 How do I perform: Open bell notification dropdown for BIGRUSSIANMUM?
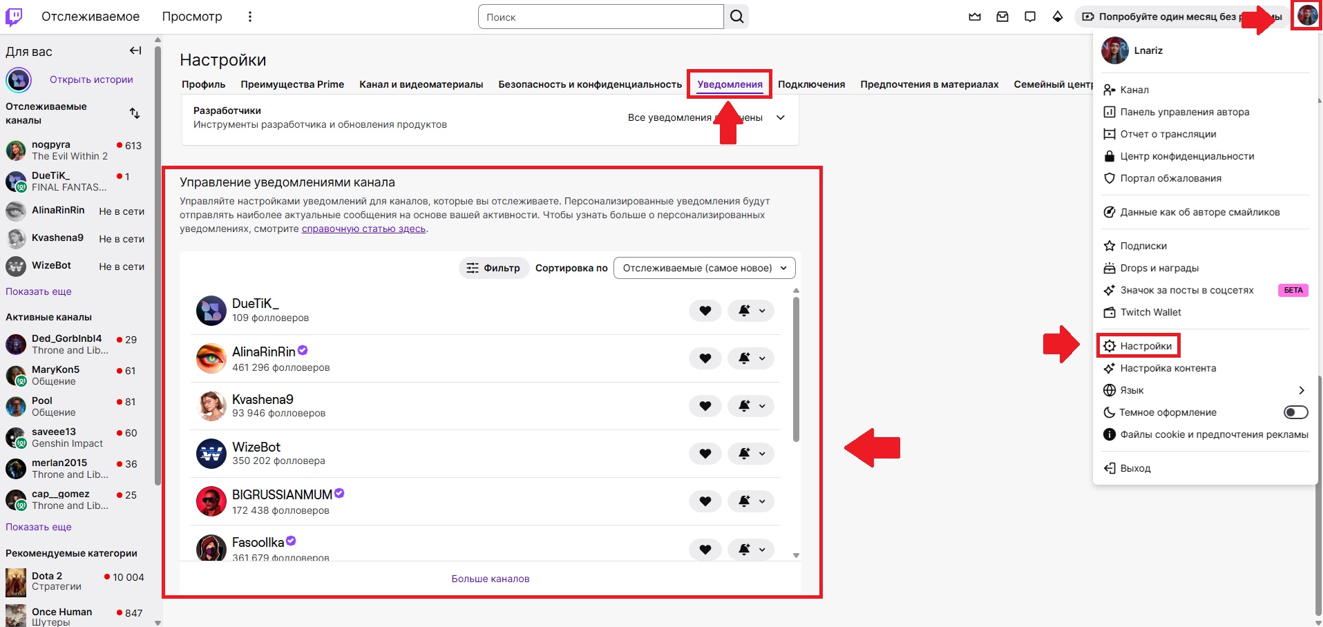point(751,501)
